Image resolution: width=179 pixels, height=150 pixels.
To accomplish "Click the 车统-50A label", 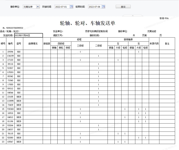I will [x=164, y=18].
